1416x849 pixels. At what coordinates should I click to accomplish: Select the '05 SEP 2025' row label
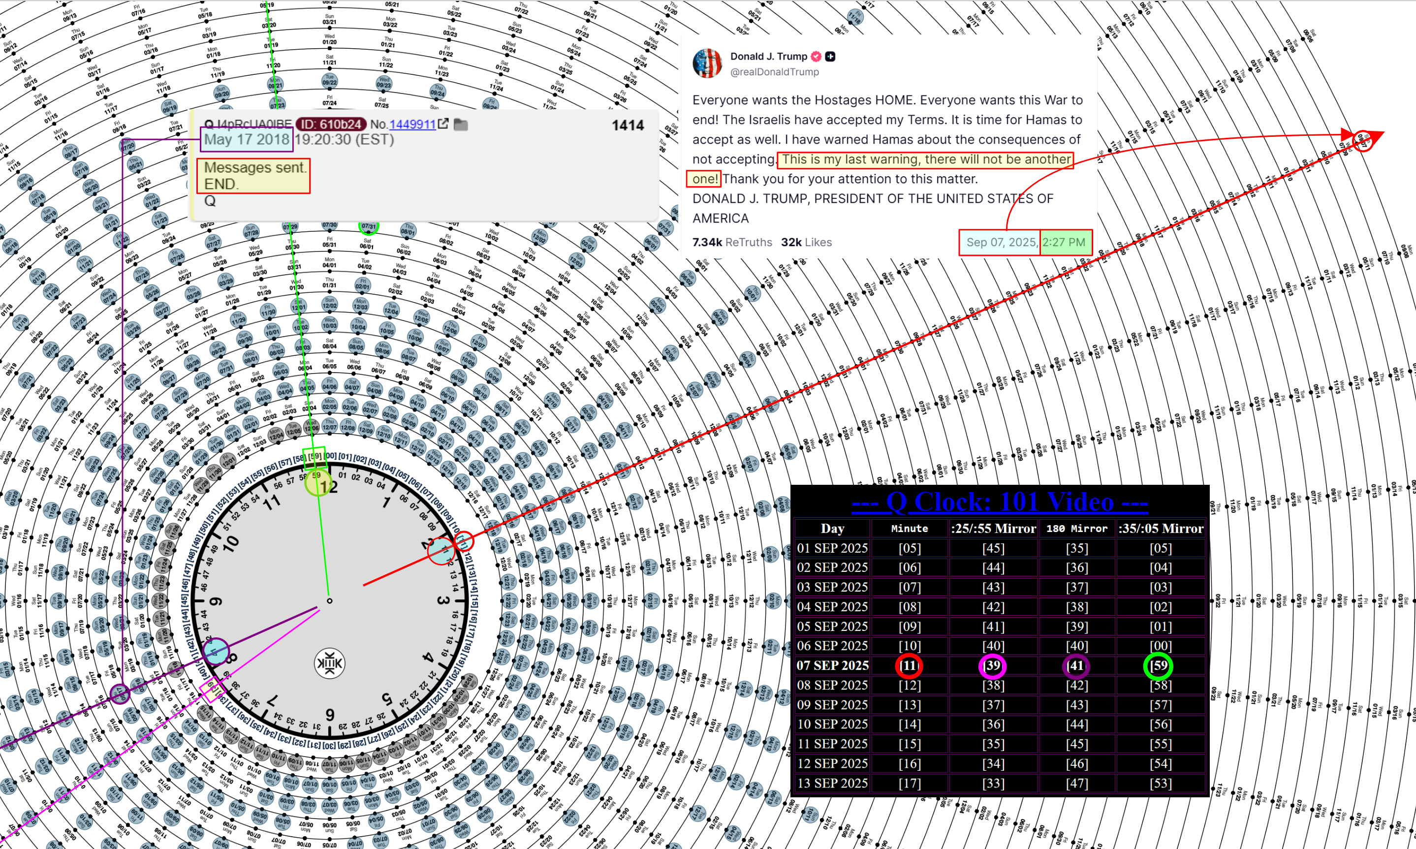pos(832,627)
